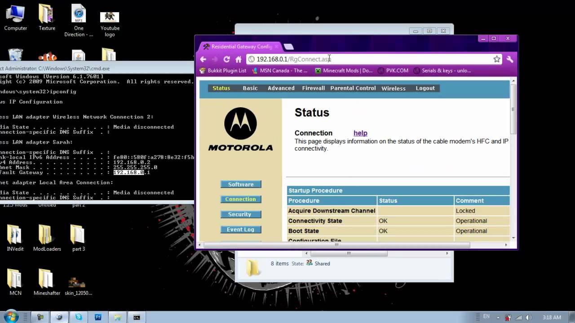
Task: Reload the router page
Action: point(226,59)
